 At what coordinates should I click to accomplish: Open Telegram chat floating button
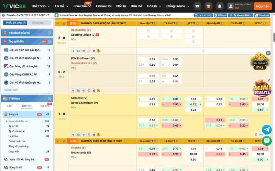tap(267, 130)
